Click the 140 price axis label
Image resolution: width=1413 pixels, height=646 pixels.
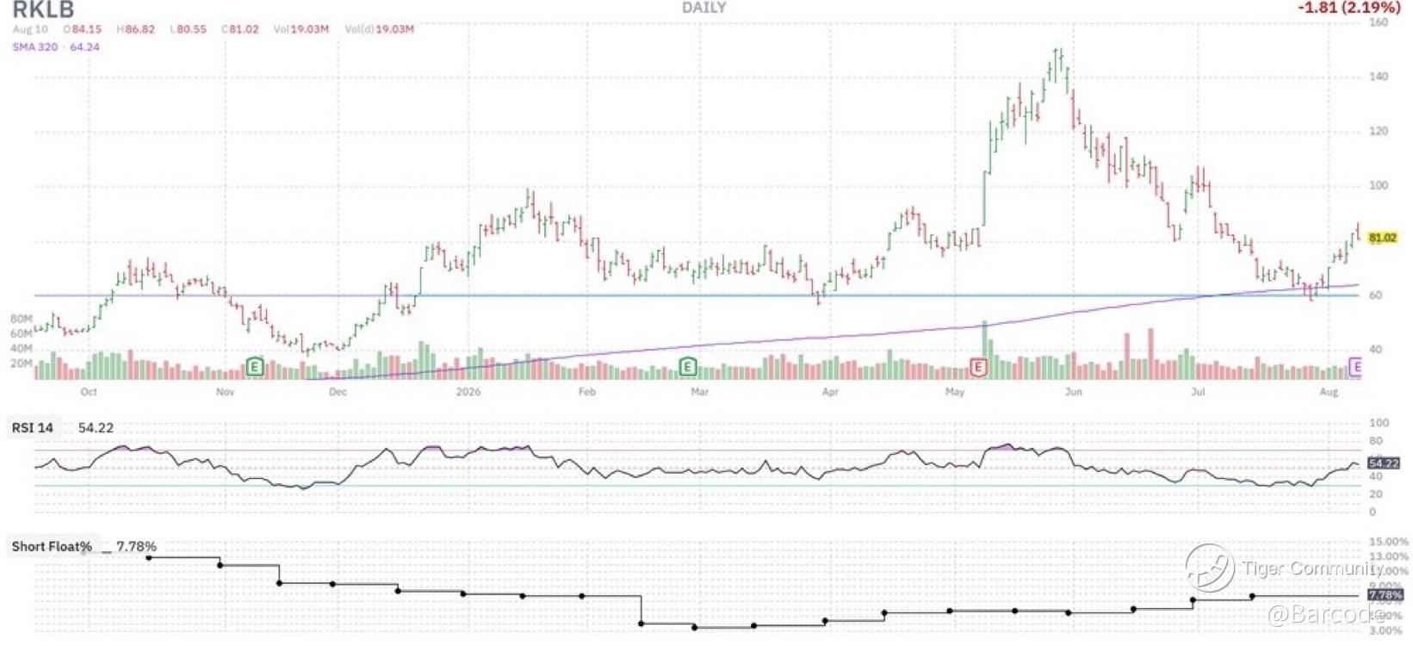point(1379,77)
